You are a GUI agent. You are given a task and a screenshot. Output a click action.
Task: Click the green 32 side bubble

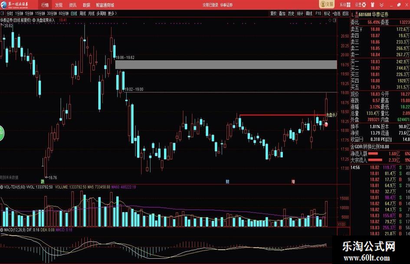[2, 133]
